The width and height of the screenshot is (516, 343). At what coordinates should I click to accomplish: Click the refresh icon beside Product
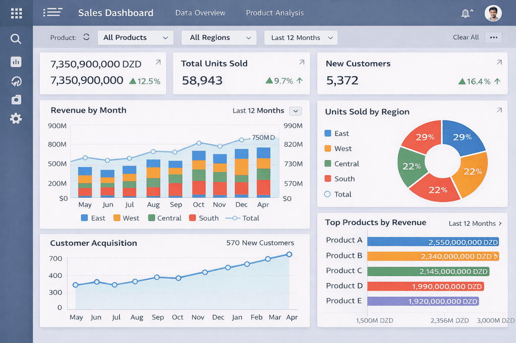click(86, 37)
